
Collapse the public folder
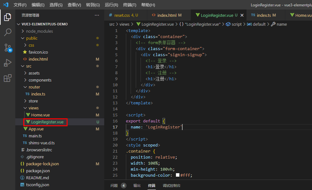[x=23, y=38]
